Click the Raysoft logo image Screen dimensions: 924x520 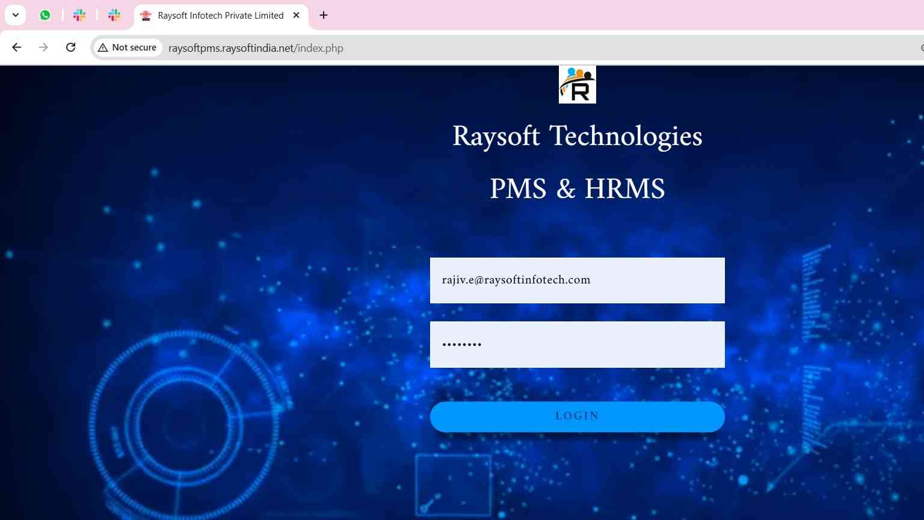577,84
